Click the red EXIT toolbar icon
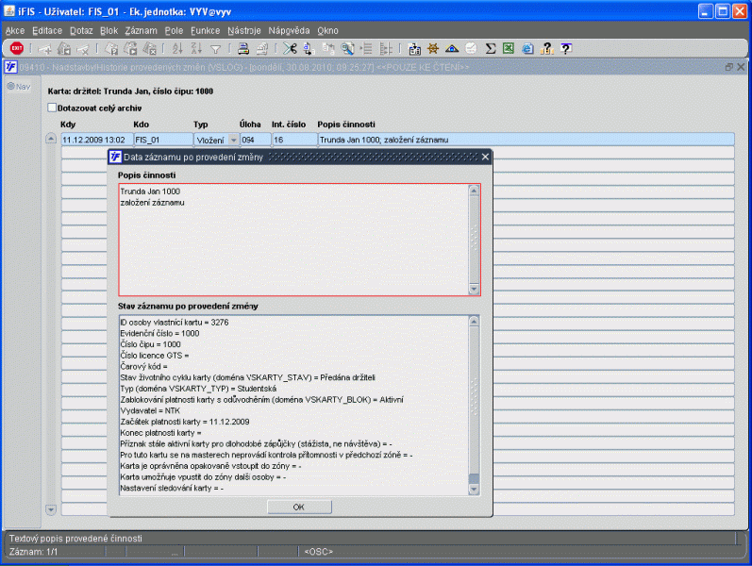752x566 pixels. (16, 48)
